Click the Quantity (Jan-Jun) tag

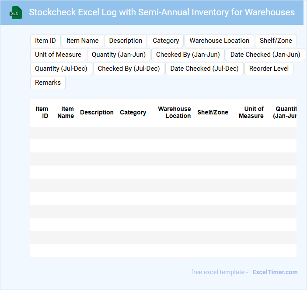click(119, 55)
